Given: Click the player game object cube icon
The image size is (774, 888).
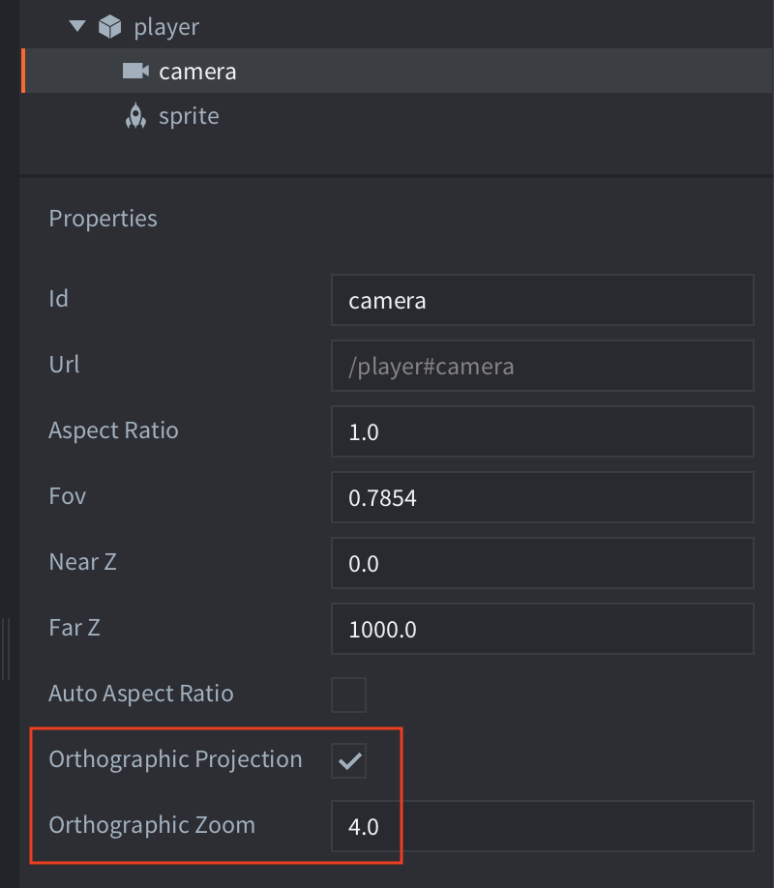Looking at the screenshot, I should [x=109, y=27].
